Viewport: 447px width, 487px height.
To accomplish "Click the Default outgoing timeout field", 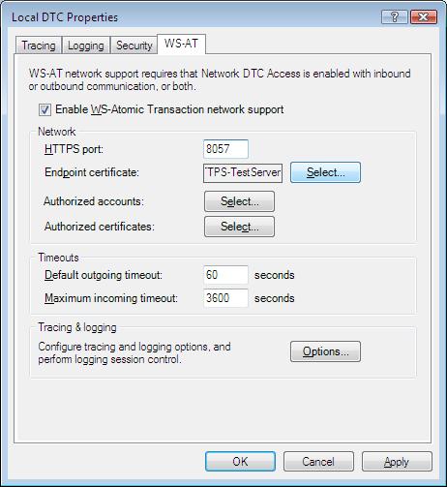I will point(225,275).
